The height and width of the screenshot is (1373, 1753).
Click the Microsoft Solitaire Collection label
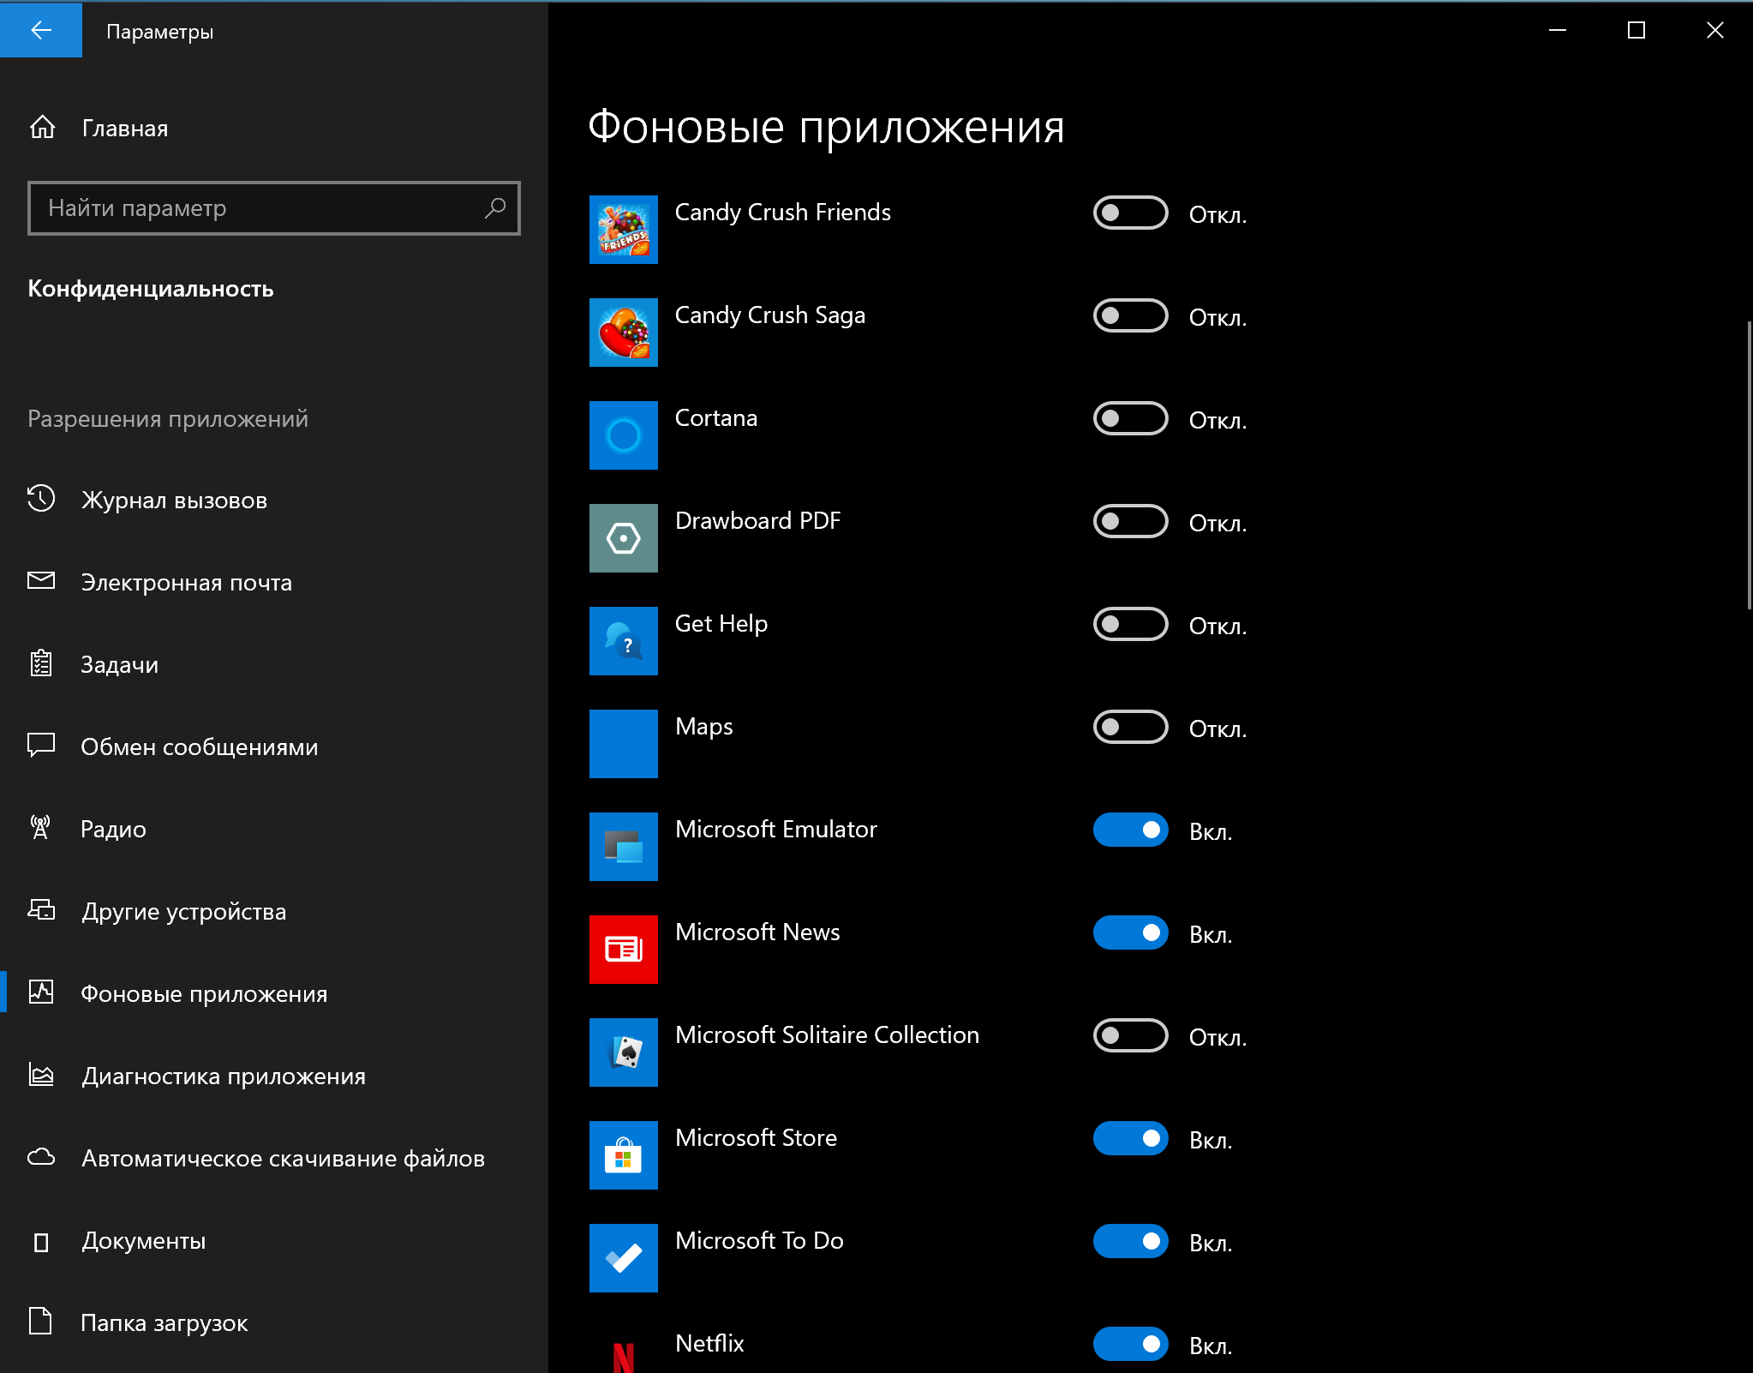[x=827, y=1034]
